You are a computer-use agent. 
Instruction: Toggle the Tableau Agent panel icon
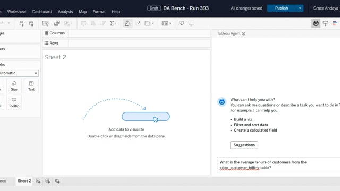click(x=316, y=23)
